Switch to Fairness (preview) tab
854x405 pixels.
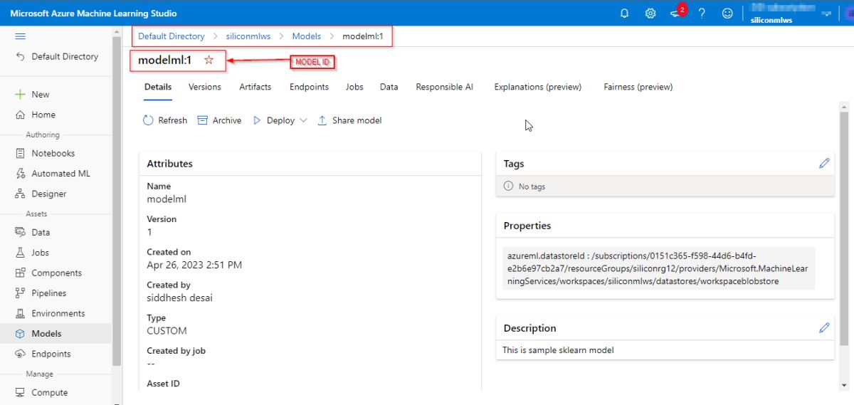point(638,87)
